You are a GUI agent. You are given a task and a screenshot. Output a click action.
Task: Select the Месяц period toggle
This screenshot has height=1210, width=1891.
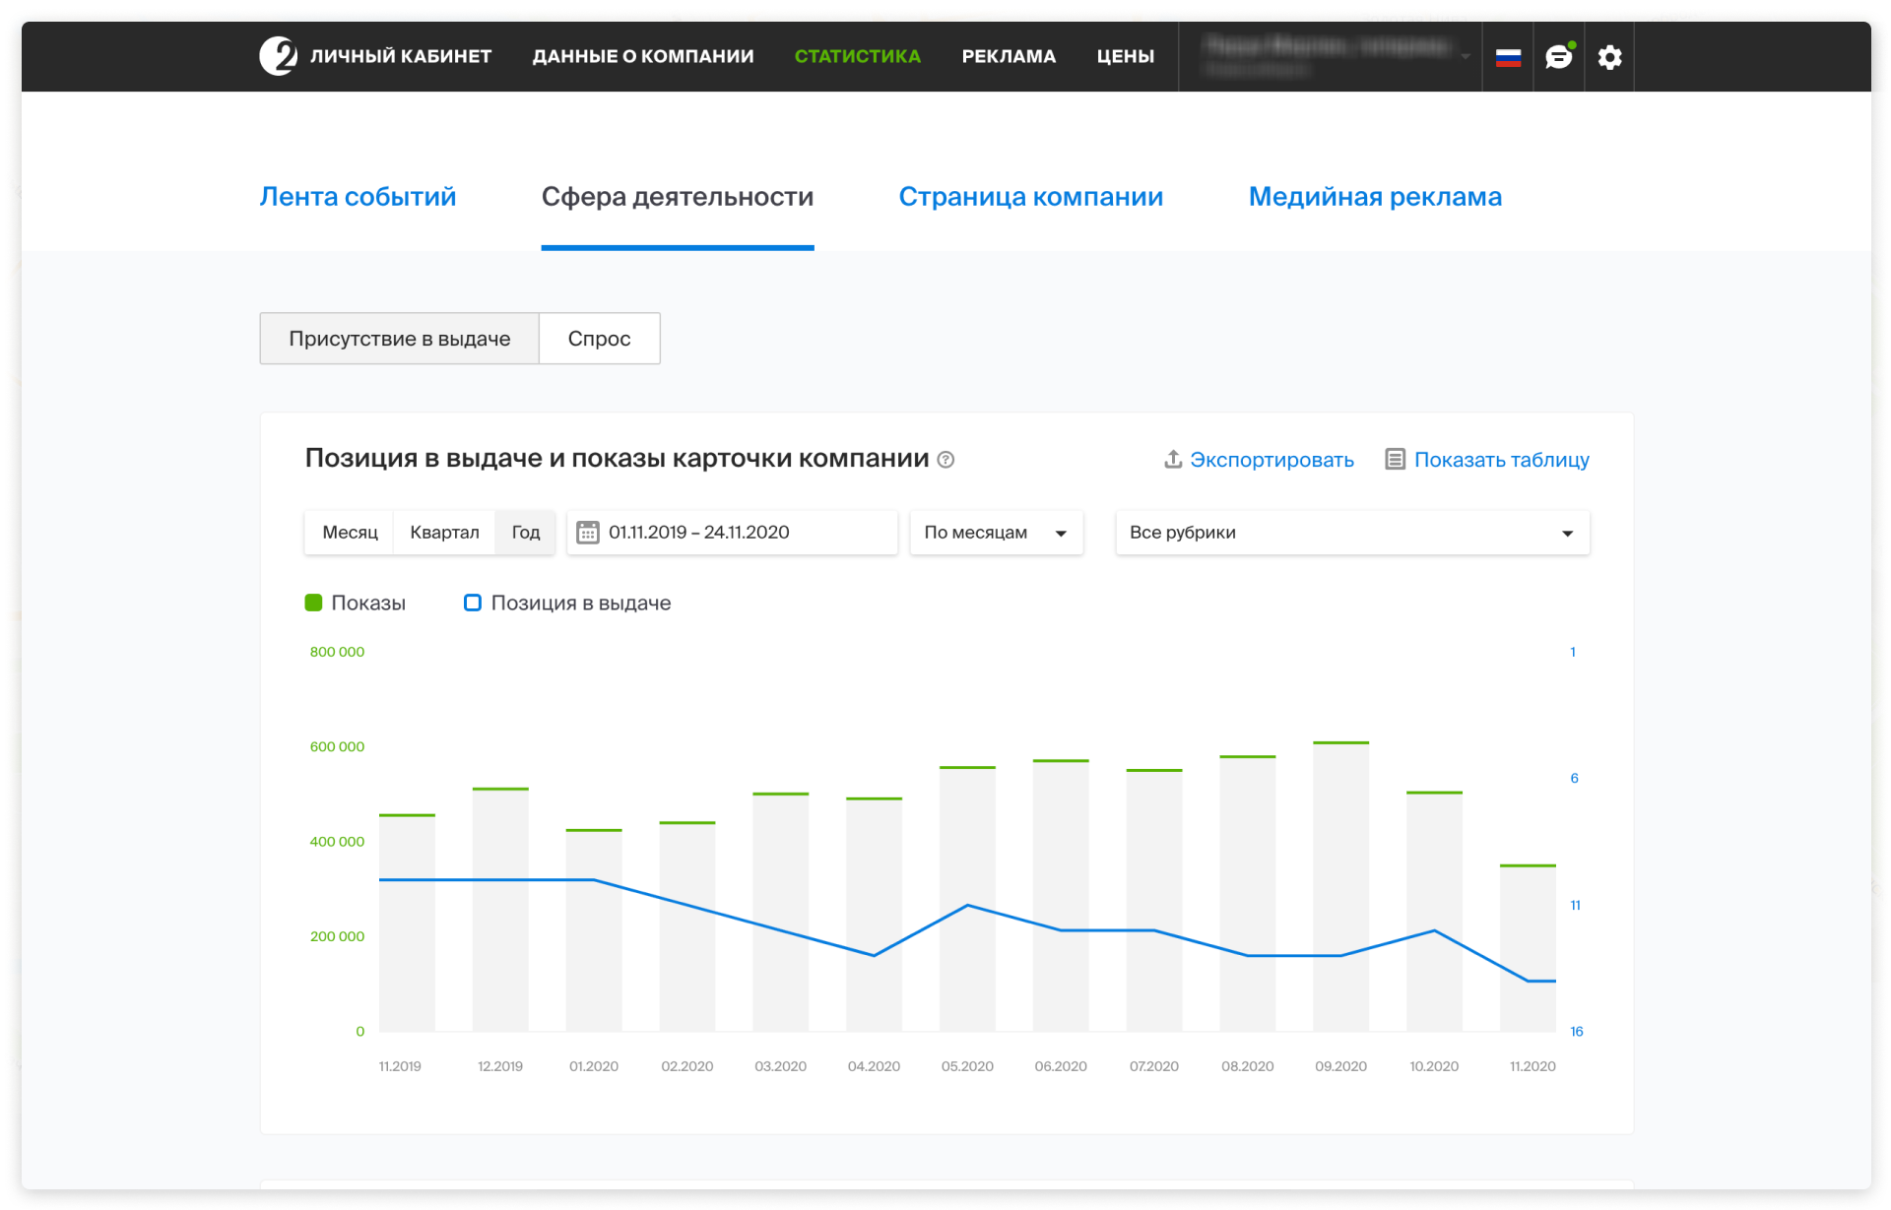350,533
